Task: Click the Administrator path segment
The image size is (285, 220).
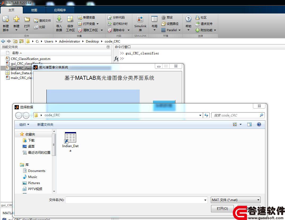Action: (69, 41)
